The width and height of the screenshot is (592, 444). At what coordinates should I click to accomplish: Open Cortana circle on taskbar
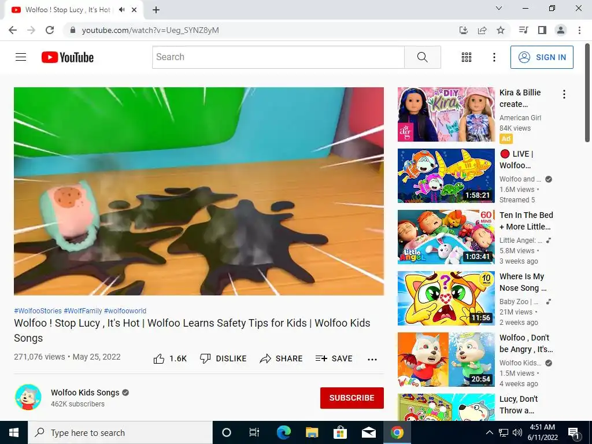226,432
